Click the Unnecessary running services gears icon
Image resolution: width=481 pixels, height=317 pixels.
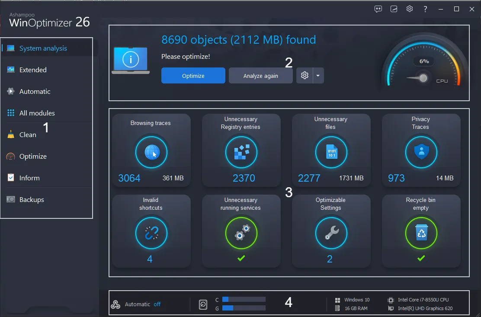(x=241, y=233)
